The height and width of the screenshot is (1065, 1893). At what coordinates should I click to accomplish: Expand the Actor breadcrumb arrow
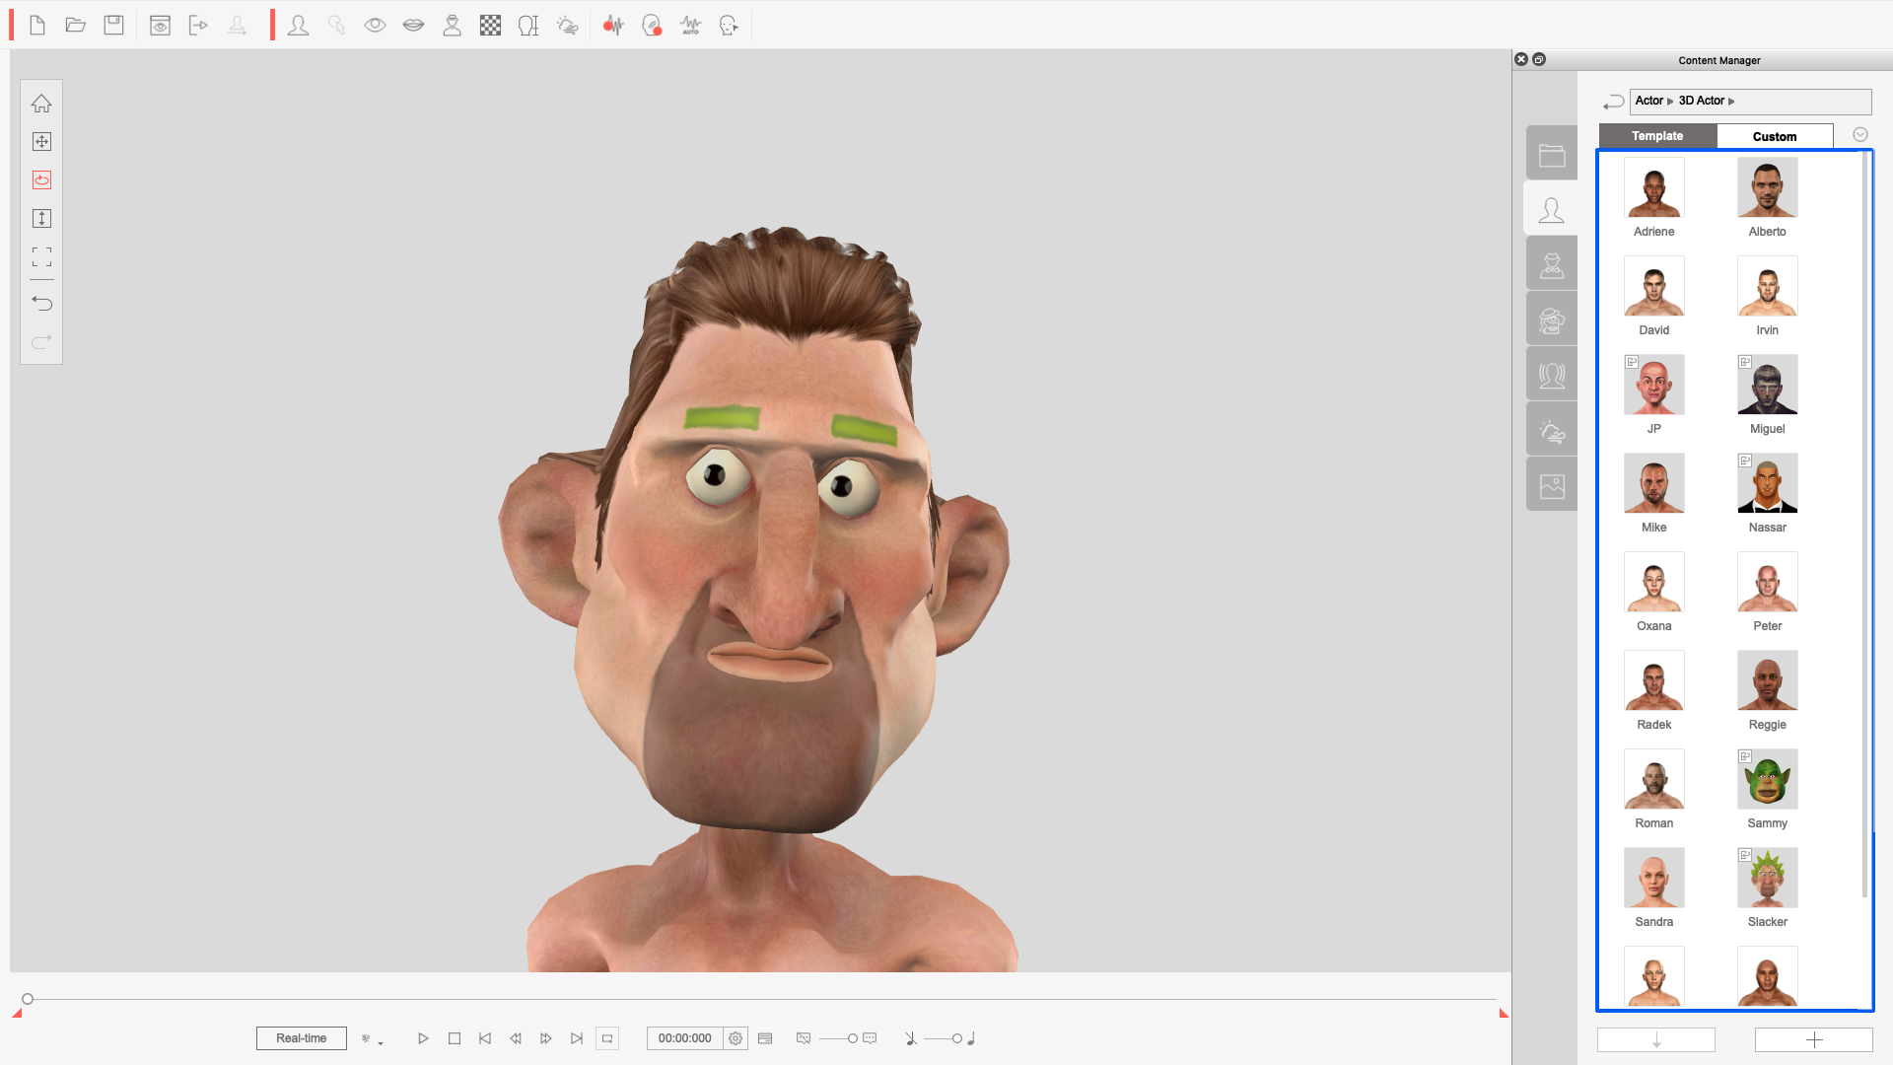point(1670,101)
